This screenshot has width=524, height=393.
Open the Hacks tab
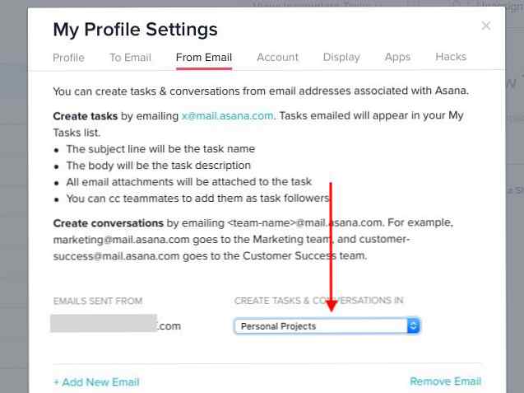pyautogui.click(x=451, y=57)
